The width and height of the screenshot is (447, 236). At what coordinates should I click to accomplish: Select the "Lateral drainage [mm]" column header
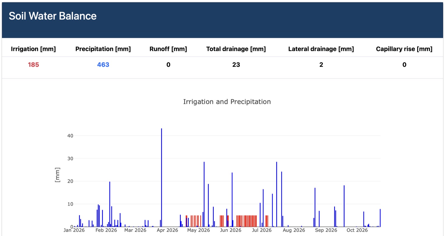coord(321,49)
